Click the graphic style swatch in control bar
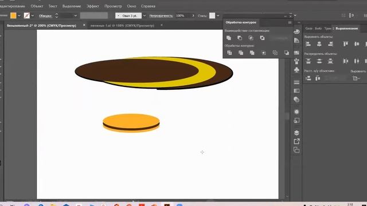This screenshot has width=367, height=206. pos(212,15)
